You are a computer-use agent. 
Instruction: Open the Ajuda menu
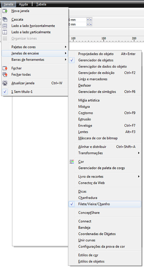tap(23, 4)
